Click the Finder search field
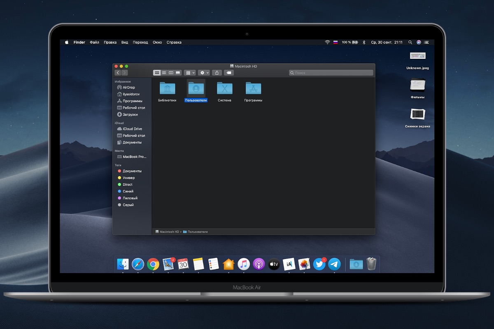The height and width of the screenshot is (329, 494). pyautogui.click(x=331, y=73)
